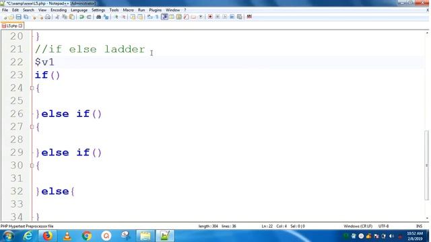Toggle show all characters
This screenshot has width=431, height=242.
(157, 17)
